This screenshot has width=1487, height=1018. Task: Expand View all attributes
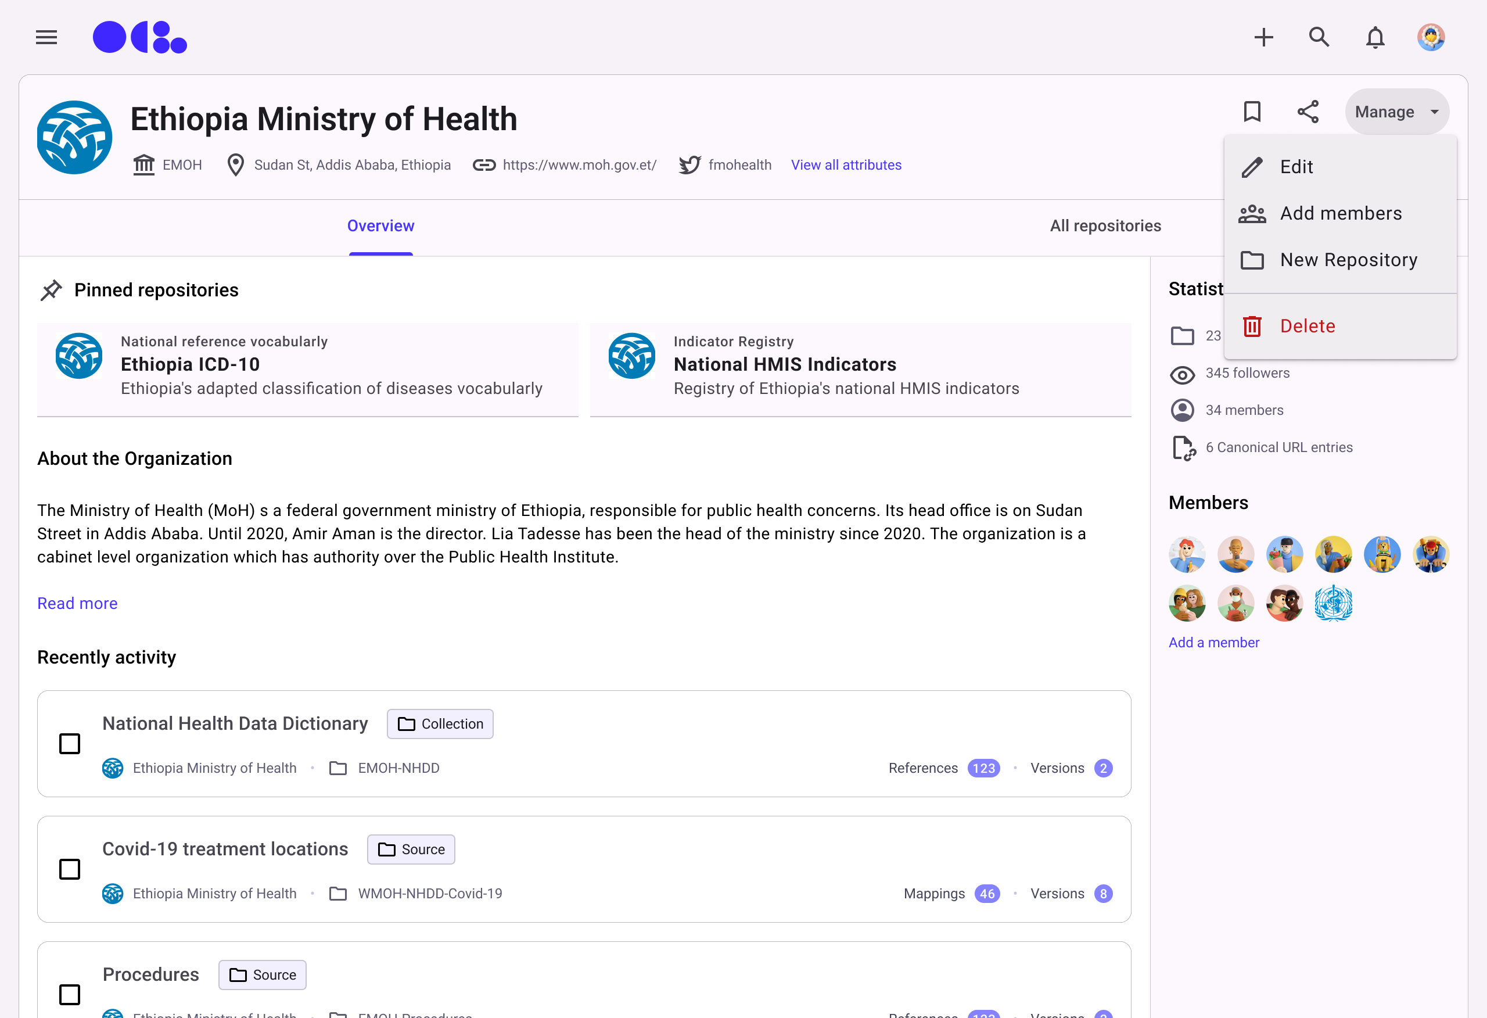pyautogui.click(x=846, y=164)
